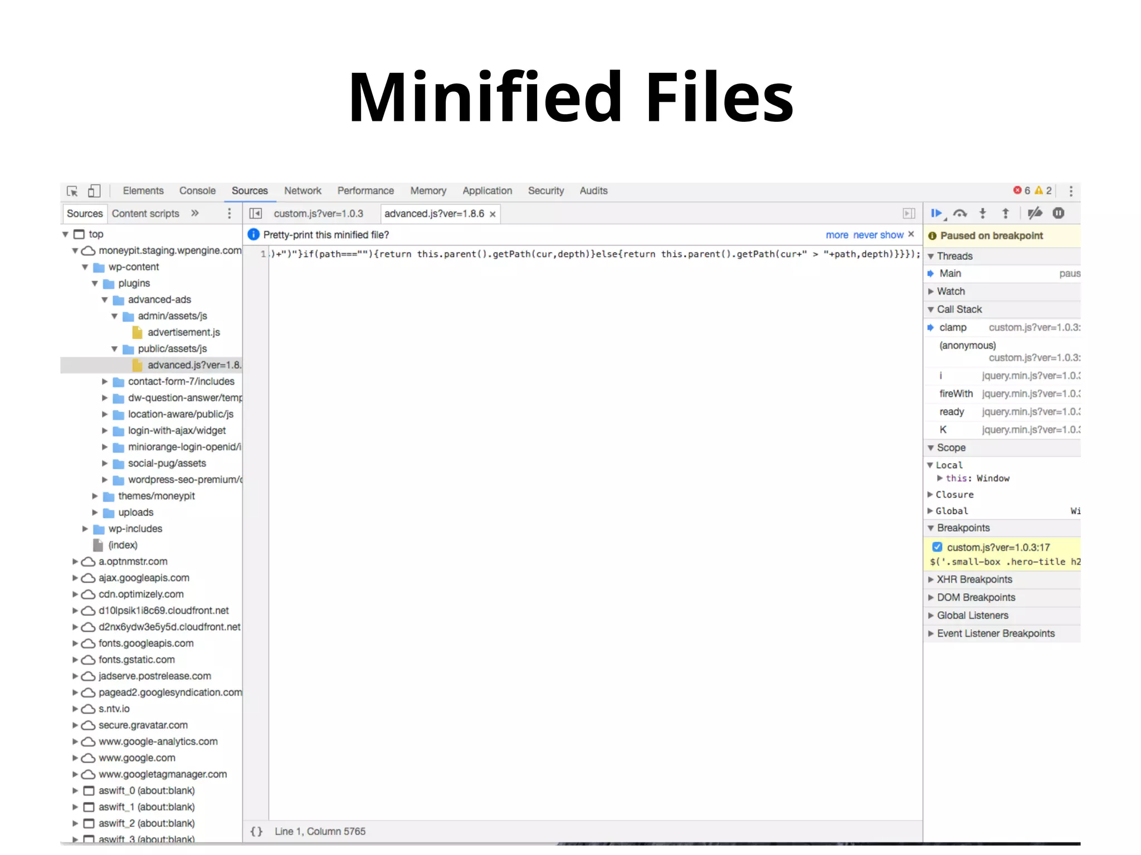This screenshot has width=1141, height=855.
Task: Select the advertisement.js file
Action: (183, 332)
